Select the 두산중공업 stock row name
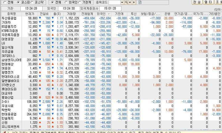222x133 pixels. point(9,18)
